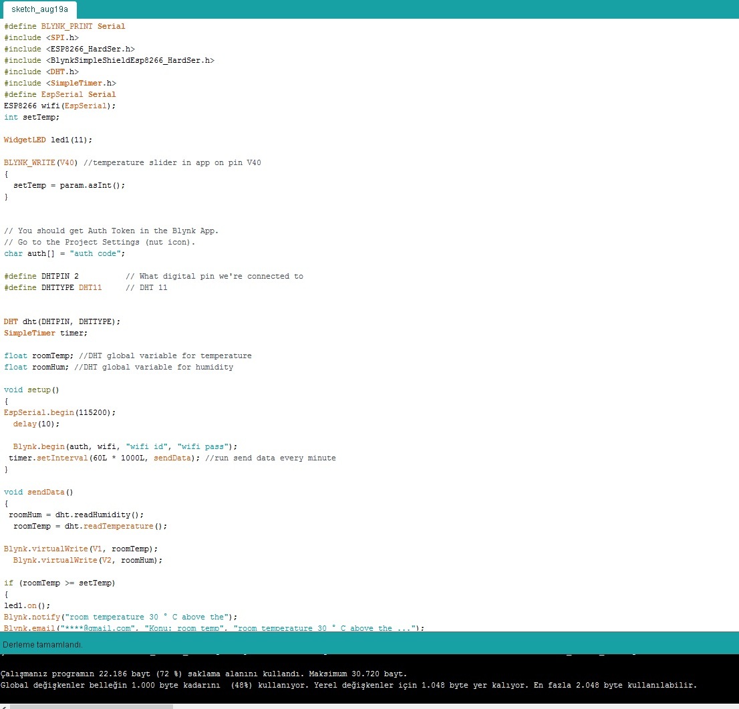Image resolution: width=739 pixels, height=709 pixels.
Task: Click the "roomHum = dht.readHumidity();" line
Action: 76,515
